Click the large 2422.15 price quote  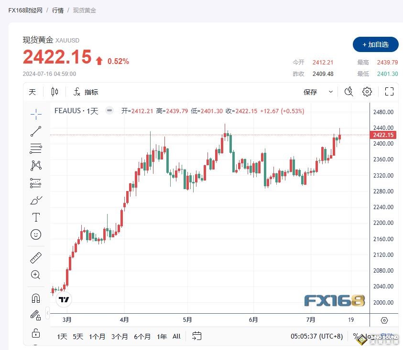point(57,56)
